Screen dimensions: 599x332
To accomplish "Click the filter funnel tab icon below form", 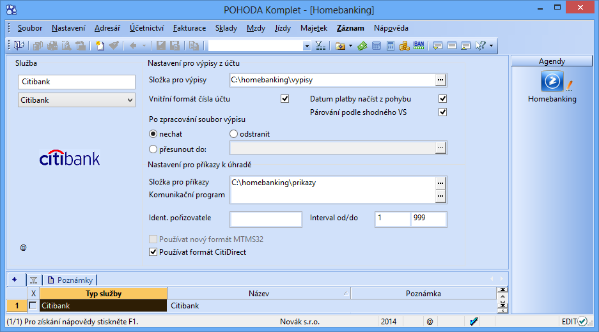I will click(34, 280).
